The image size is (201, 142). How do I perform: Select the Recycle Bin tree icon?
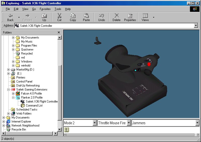pos(8,129)
